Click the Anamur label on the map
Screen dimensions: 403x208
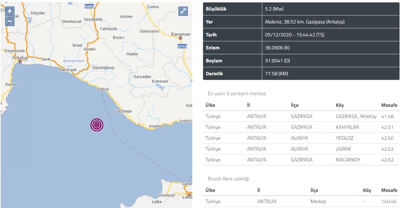click(156, 126)
